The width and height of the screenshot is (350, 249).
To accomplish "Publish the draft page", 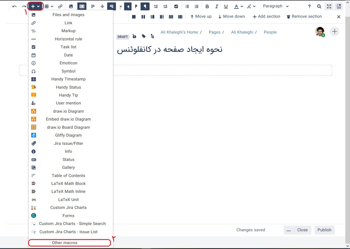I will [x=324, y=230].
